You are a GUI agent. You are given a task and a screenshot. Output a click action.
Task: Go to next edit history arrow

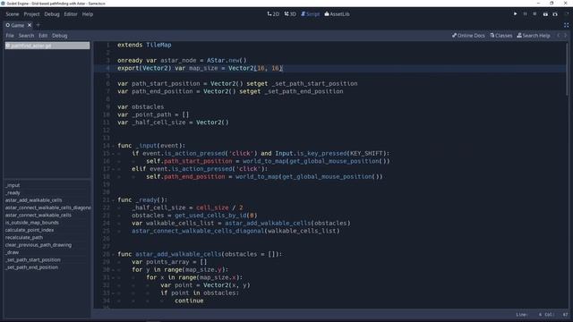tap(565, 36)
